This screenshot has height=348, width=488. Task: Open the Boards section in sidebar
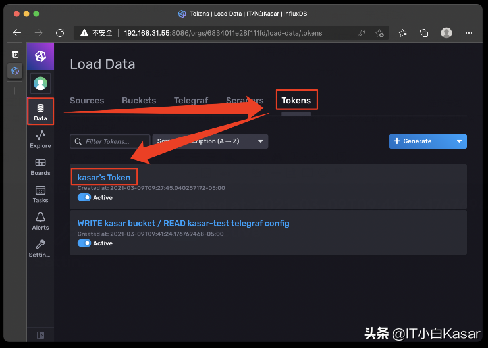[x=40, y=166]
